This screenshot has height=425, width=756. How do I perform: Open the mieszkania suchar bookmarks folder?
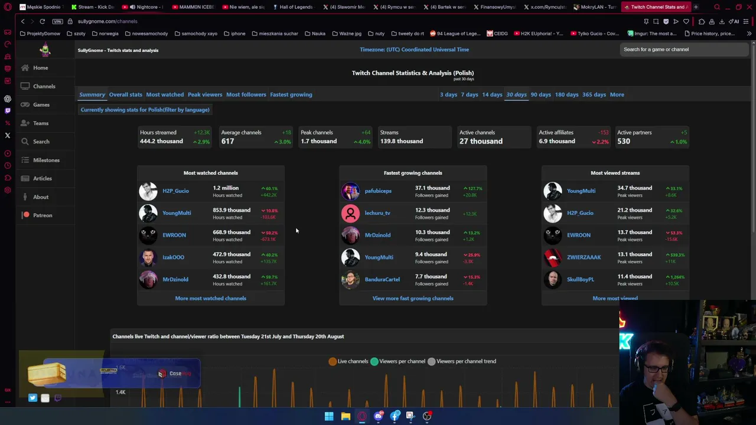pos(275,34)
